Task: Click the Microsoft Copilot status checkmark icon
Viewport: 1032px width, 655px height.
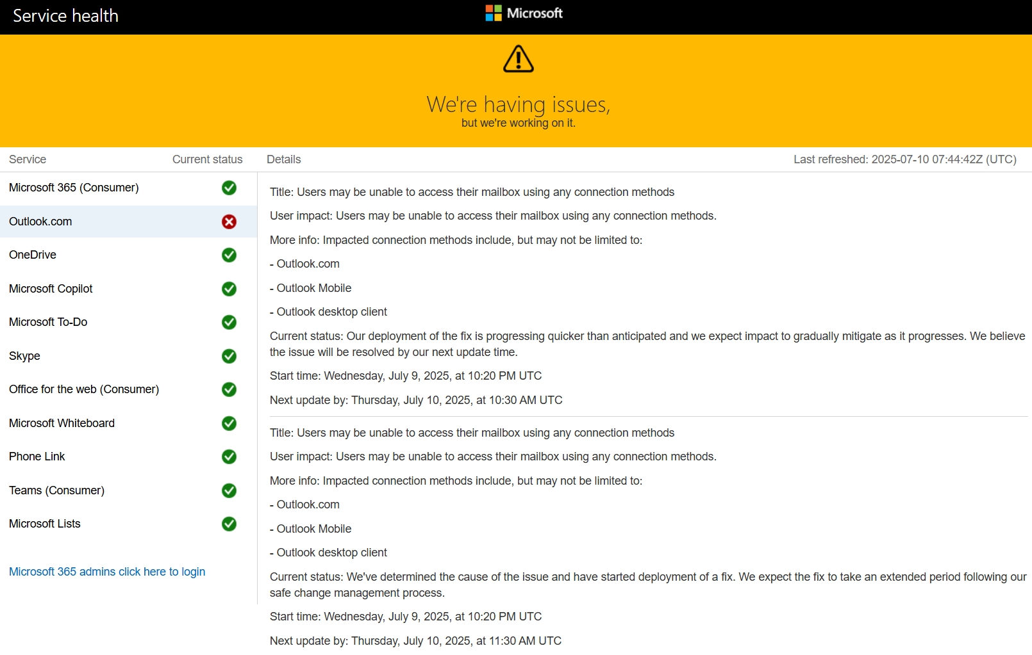Action: coord(229,289)
